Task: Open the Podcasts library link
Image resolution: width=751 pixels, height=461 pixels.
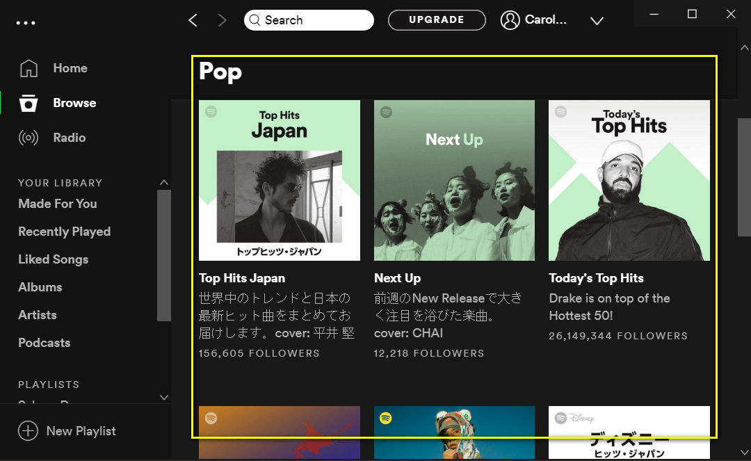Action: pos(45,343)
